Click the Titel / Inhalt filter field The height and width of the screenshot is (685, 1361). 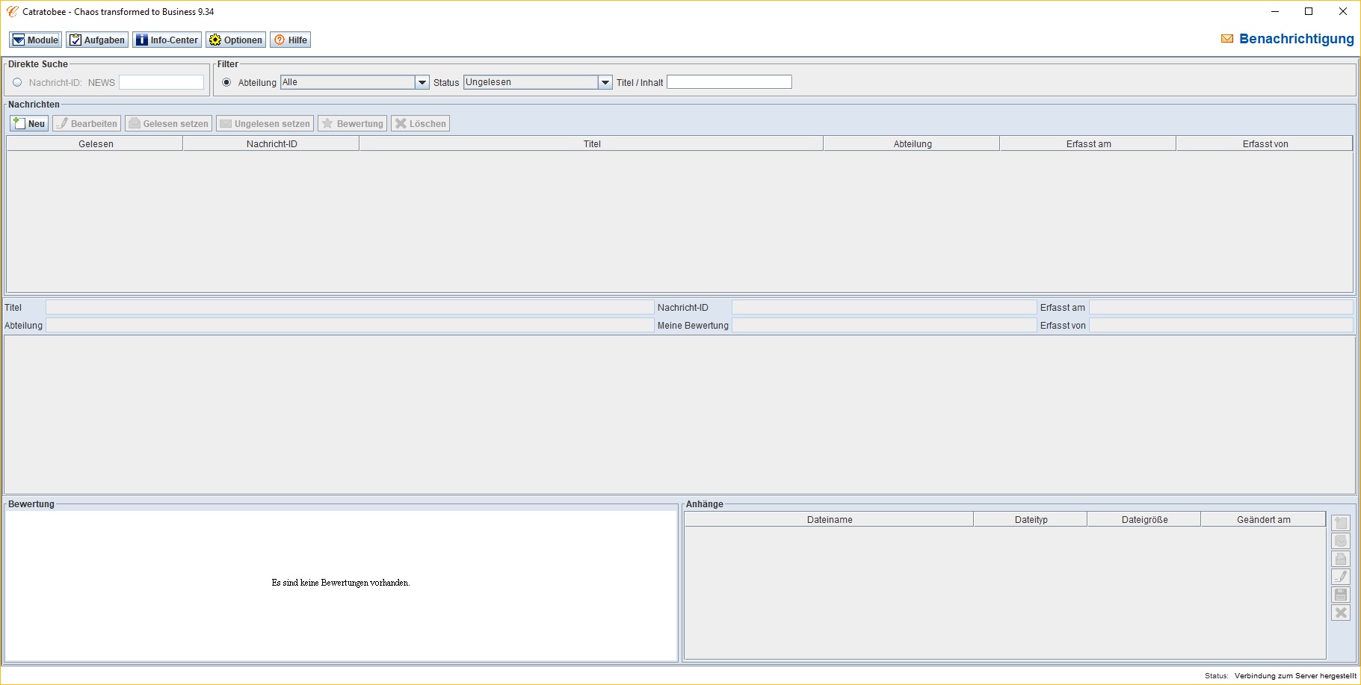point(729,83)
